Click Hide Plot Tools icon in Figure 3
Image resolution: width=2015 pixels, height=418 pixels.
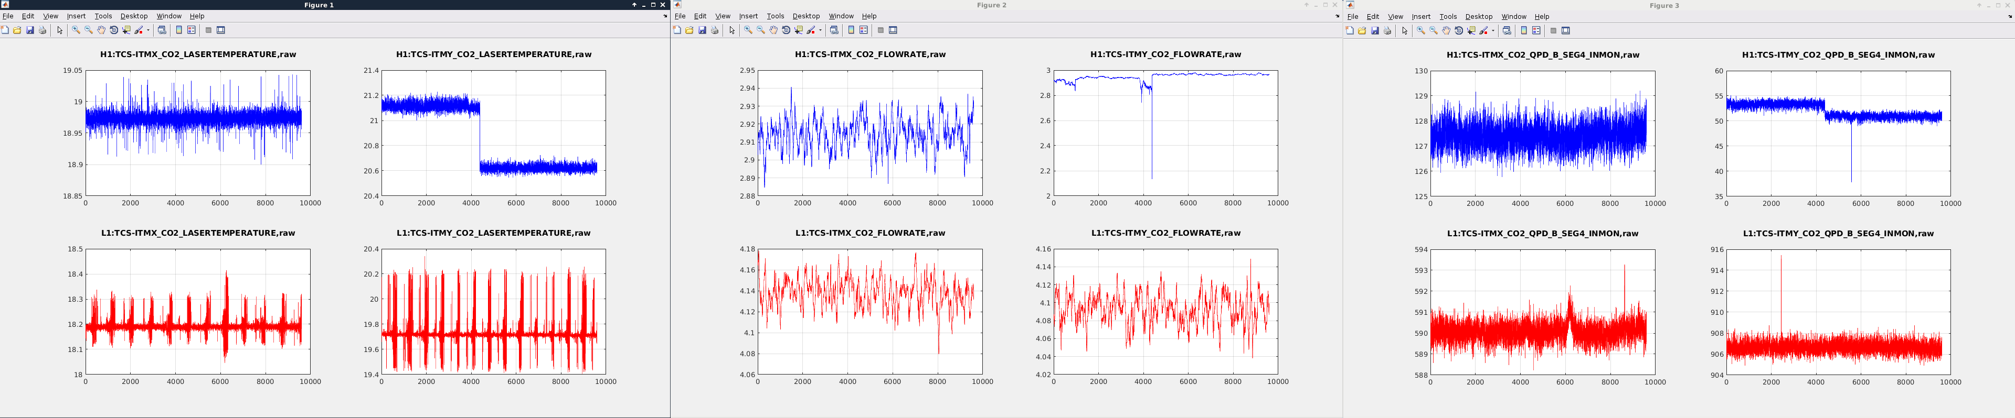click(x=1553, y=31)
